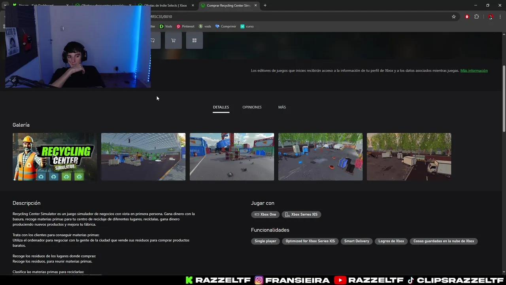
Task: Open the gallery screenshot with white trucks
Action: pos(409,157)
